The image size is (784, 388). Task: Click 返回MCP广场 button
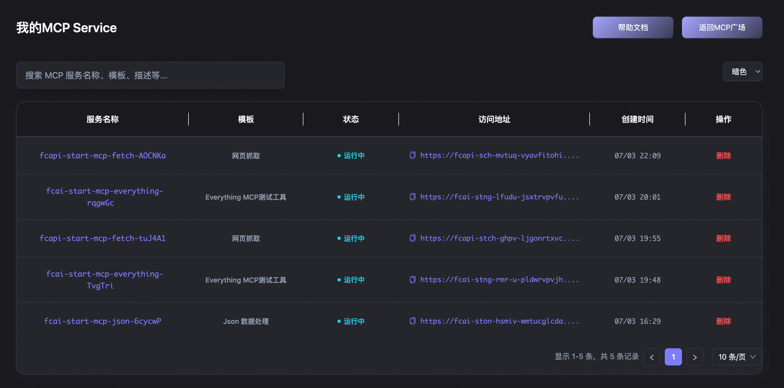coord(722,27)
